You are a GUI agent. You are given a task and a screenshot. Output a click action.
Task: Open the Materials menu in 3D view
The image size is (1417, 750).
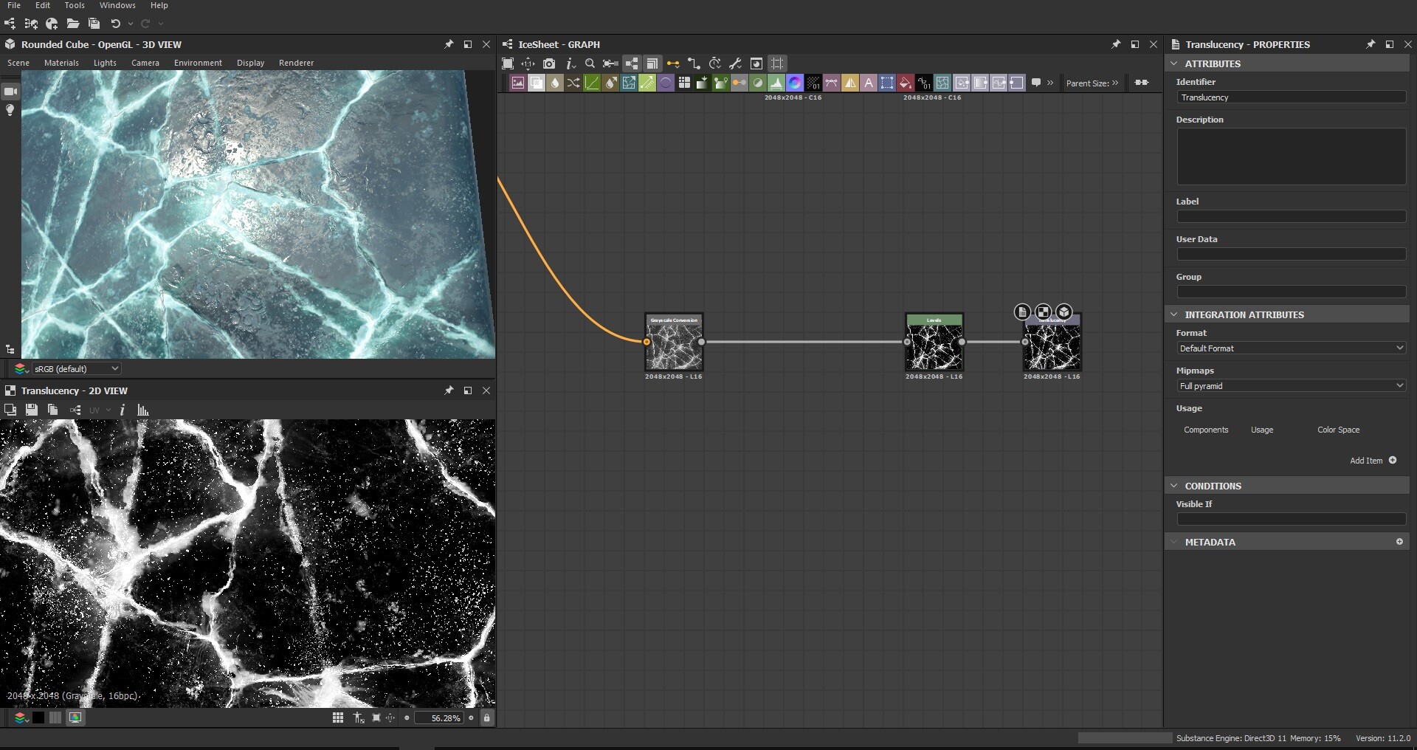click(61, 63)
